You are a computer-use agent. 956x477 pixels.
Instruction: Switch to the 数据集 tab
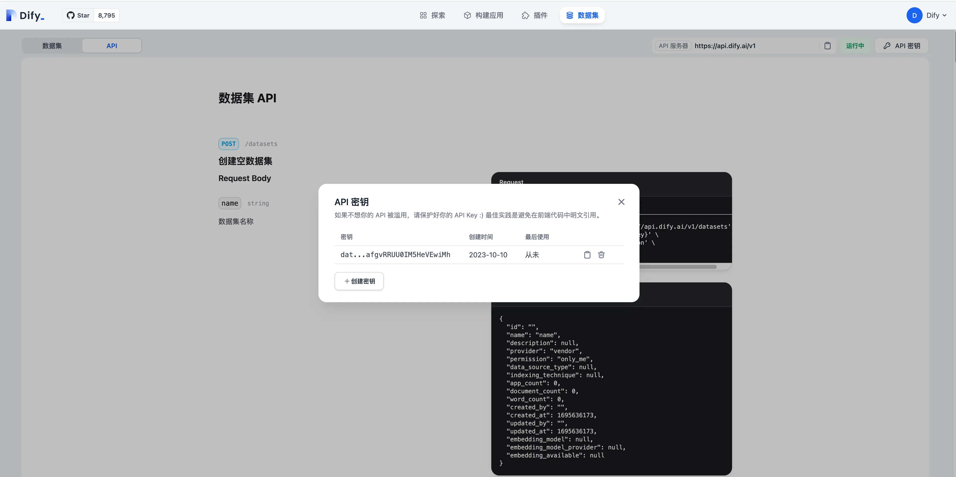coord(52,46)
